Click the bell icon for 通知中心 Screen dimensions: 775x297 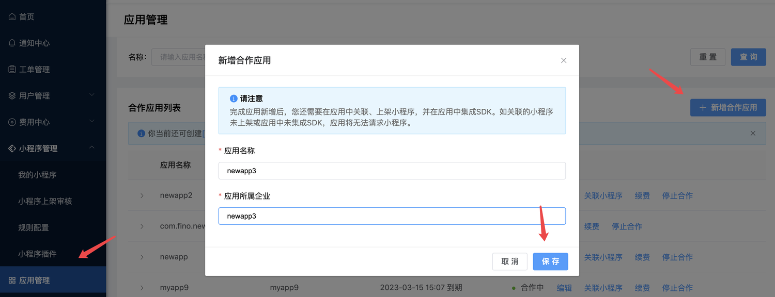(12, 43)
